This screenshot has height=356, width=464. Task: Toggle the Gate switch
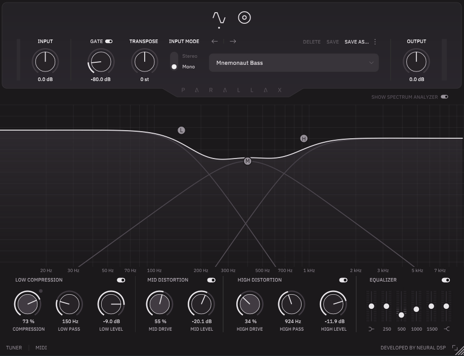tap(109, 42)
